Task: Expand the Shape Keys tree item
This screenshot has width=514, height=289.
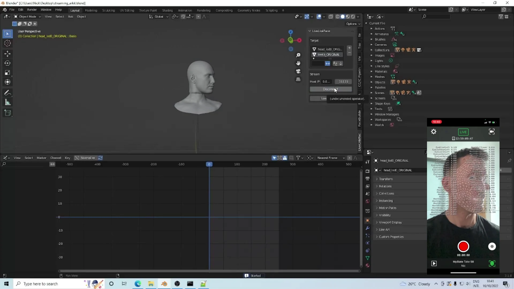Action: click(x=371, y=104)
